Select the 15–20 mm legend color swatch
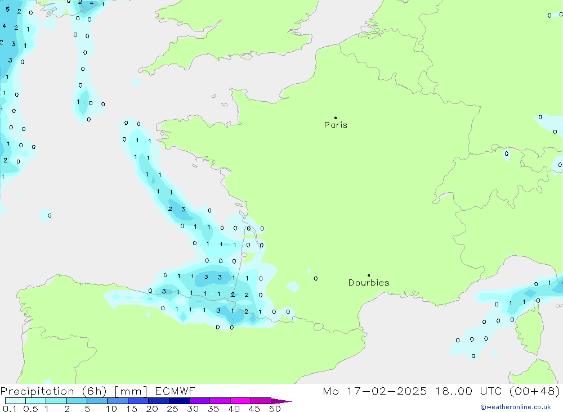The width and height of the screenshot is (563, 412). point(138,401)
